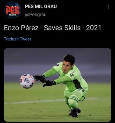Open the attached goalkeeper photo
The width and height of the screenshot is (115, 123).
click(58, 85)
